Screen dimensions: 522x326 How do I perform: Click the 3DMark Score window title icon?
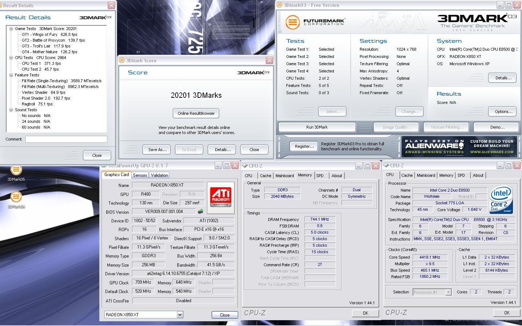[122, 60]
